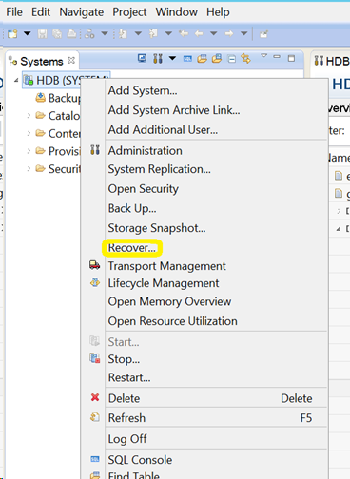Open Administration console icon in Systems toolbar
350x479 pixels.
pos(158,59)
